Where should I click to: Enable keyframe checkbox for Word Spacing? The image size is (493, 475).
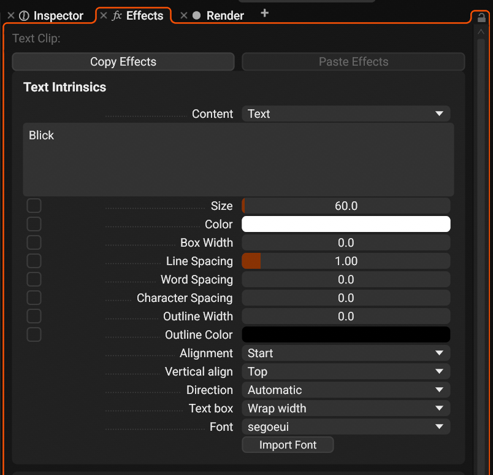click(34, 279)
